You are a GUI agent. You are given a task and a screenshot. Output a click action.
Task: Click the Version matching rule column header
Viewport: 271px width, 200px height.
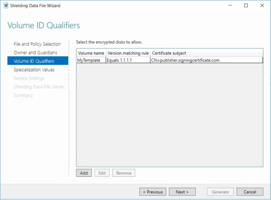[x=128, y=53]
